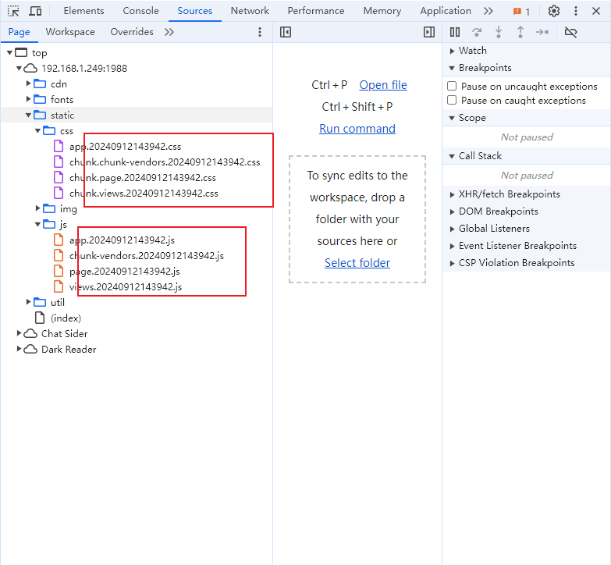Expand the img folder

tap(37, 208)
